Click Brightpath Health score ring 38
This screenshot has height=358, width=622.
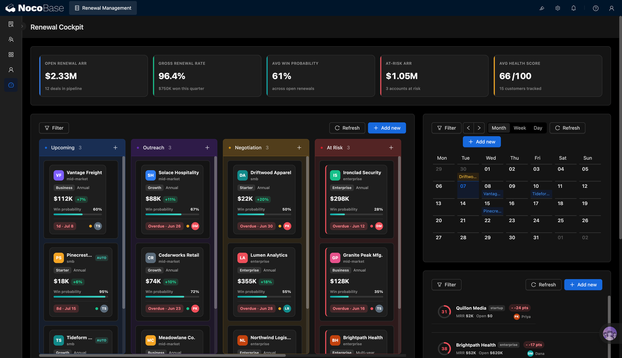pos(444,349)
